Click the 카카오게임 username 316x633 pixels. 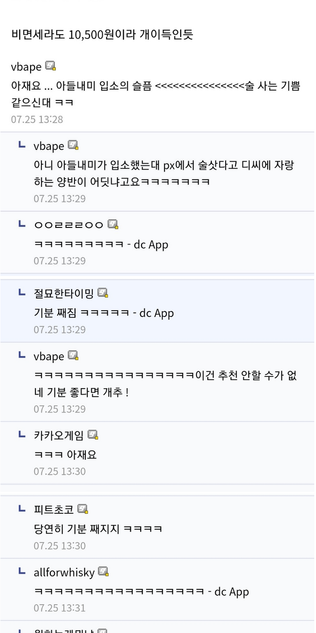(x=58, y=435)
